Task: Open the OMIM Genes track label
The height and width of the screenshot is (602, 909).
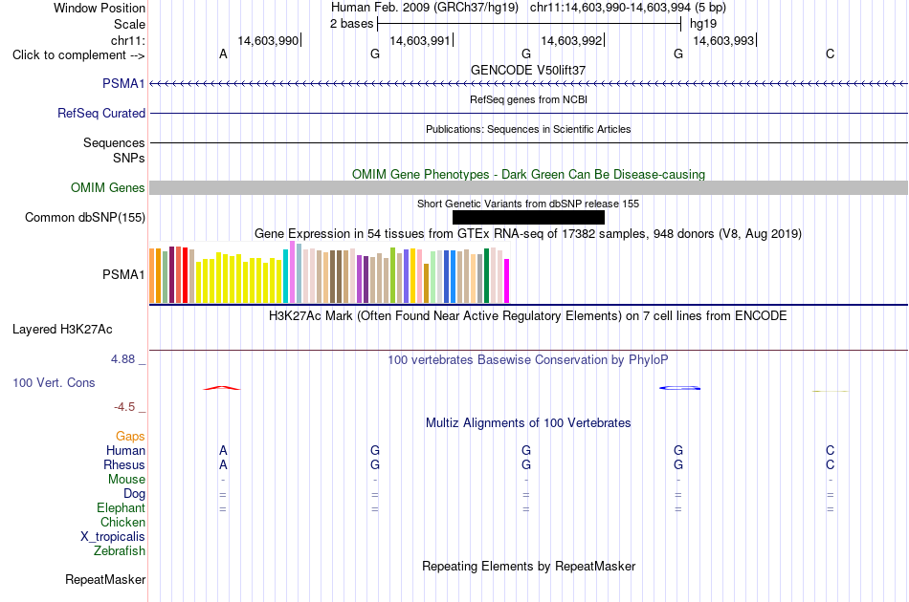Action: click(107, 187)
